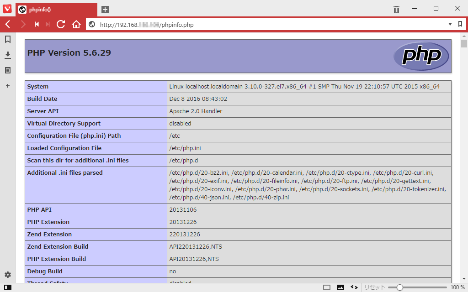Add a web panel with plus
468x292 pixels.
click(x=8, y=86)
